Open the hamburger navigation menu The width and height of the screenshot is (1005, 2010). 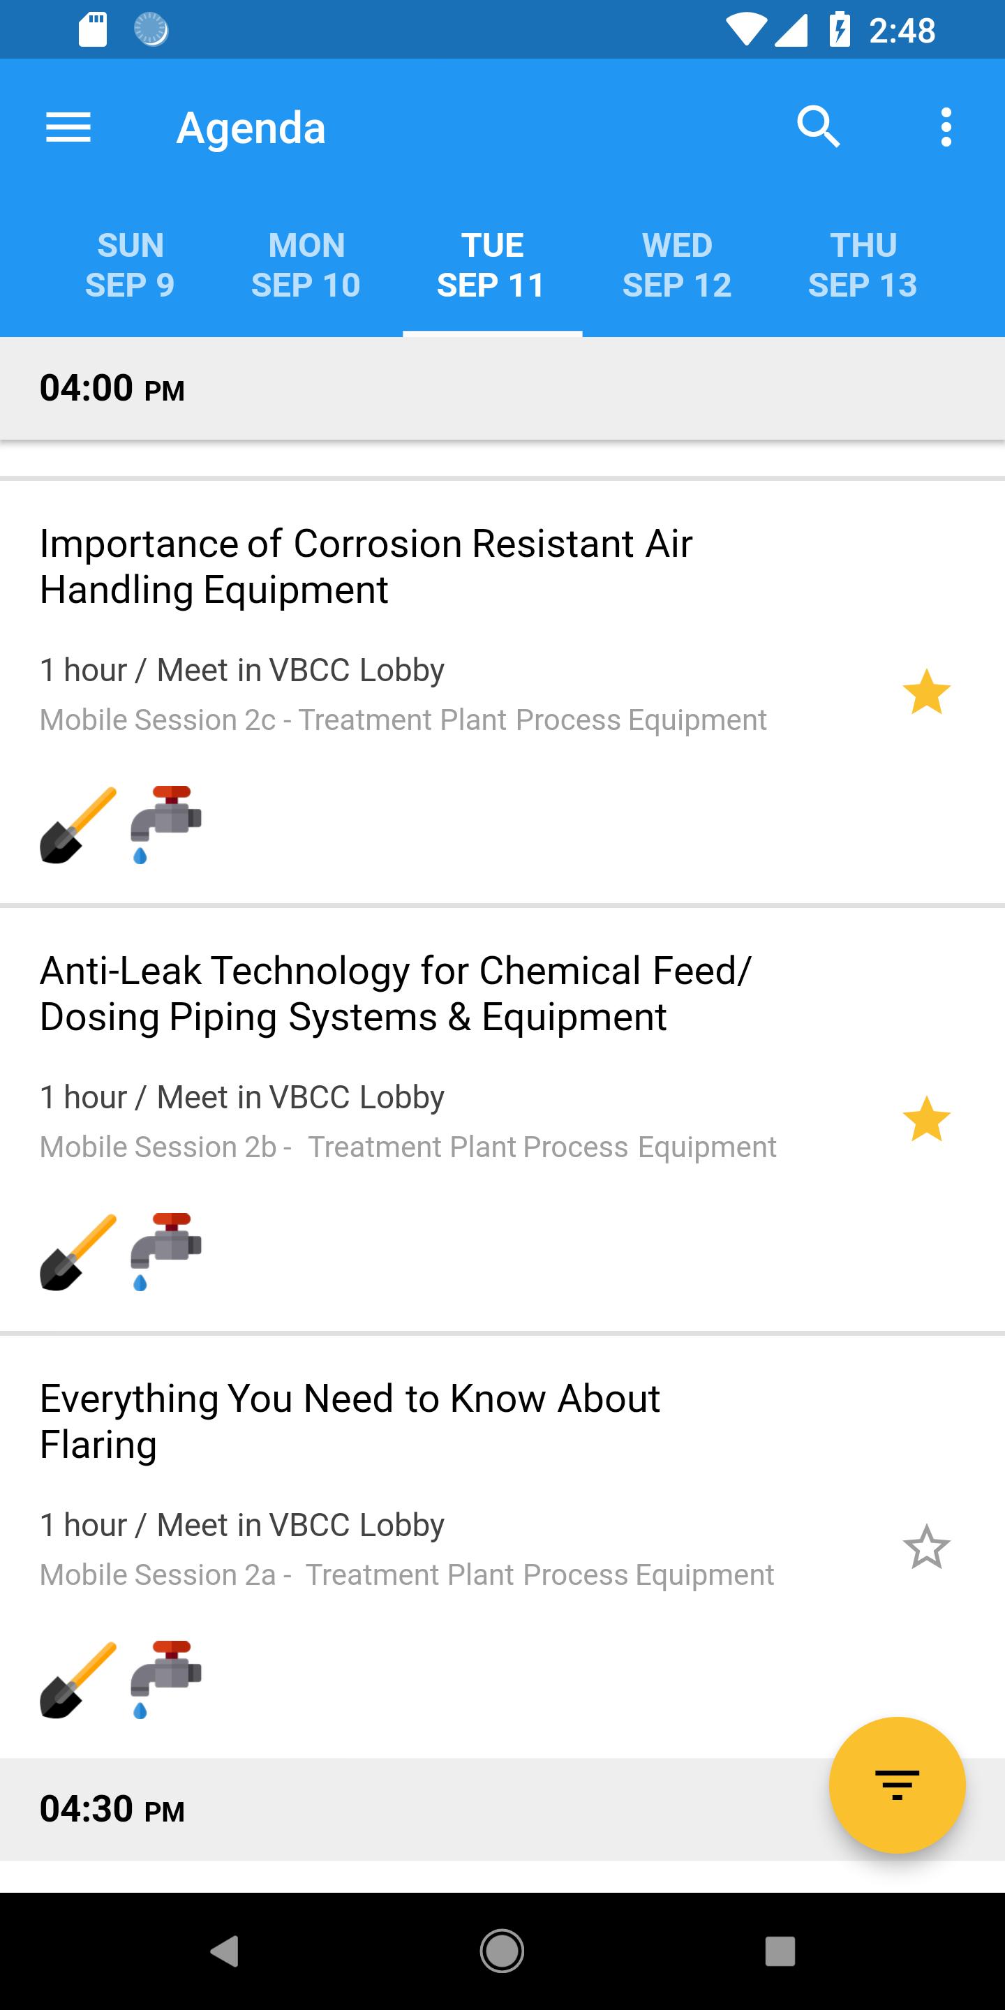(68, 127)
